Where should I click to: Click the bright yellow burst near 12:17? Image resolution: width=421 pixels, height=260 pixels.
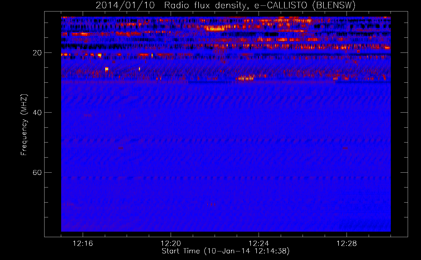click(107, 69)
